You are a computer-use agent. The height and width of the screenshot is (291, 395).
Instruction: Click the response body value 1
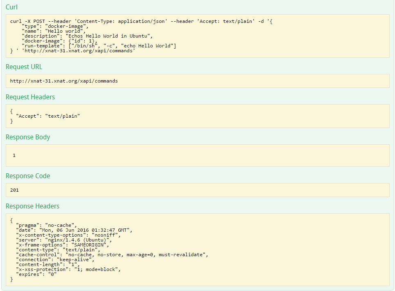coord(14,155)
